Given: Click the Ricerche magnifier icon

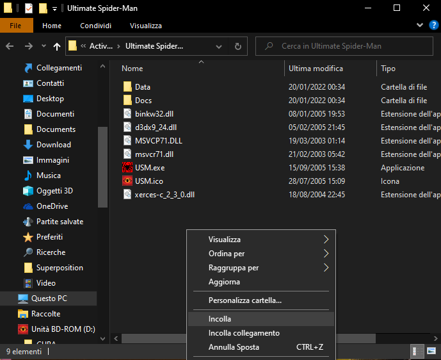Looking at the screenshot, I should pyautogui.click(x=28, y=252).
